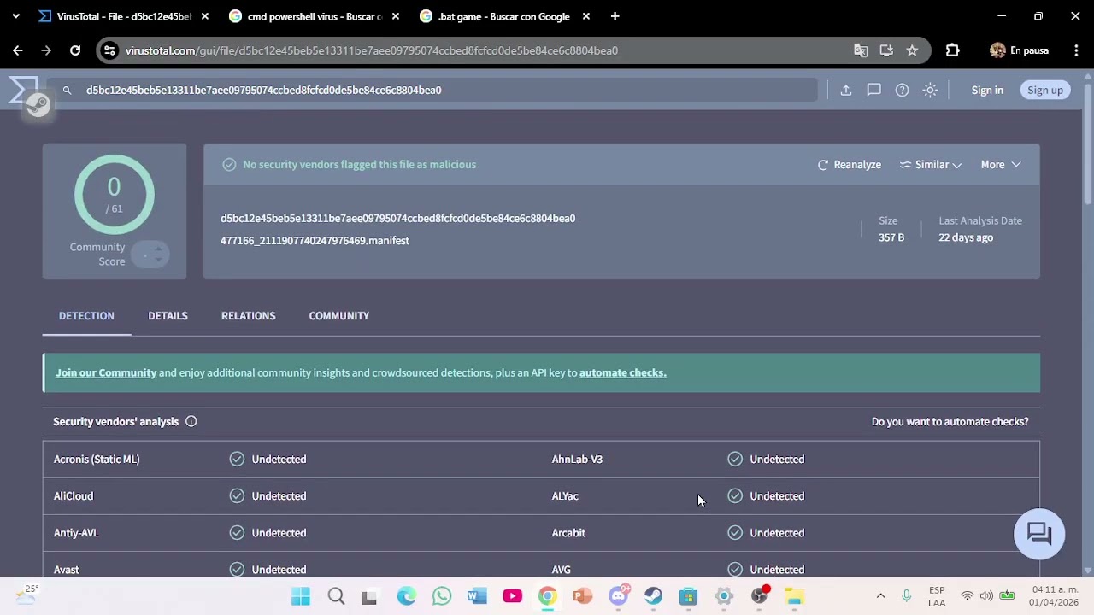Reload the current page
Screen dimensions: 1094x615
75,50
